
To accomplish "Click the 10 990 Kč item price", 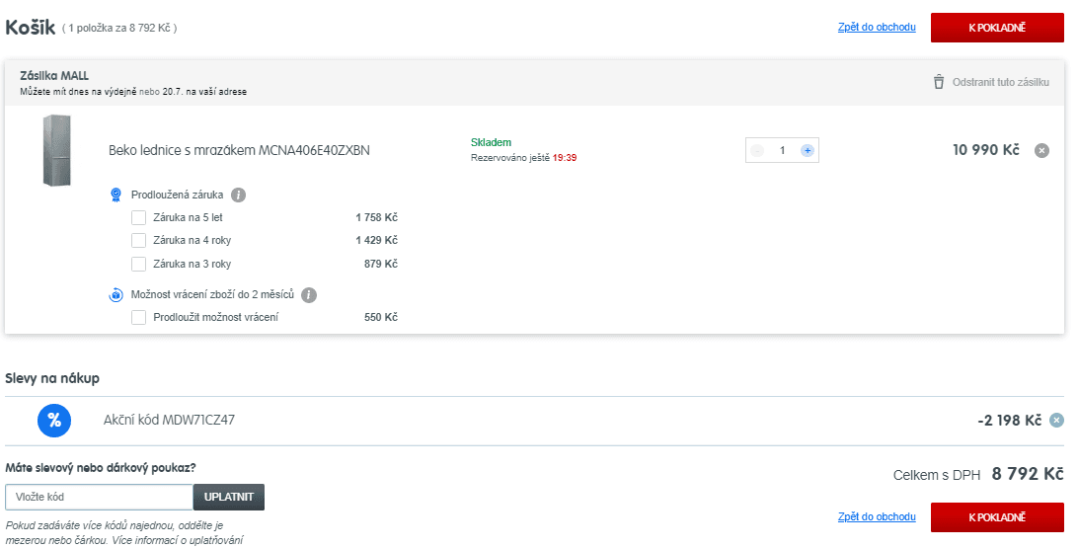I will pos(986,150).
